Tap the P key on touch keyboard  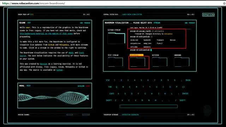tap(177, 87)
